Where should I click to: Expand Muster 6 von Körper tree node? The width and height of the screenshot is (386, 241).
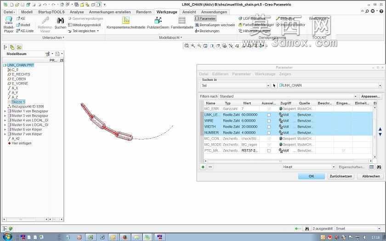[5, 129]
